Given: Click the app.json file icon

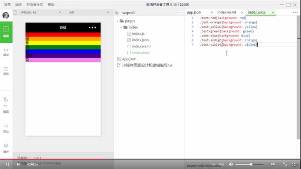Looking at the screenshot, I should coord(119,59).
